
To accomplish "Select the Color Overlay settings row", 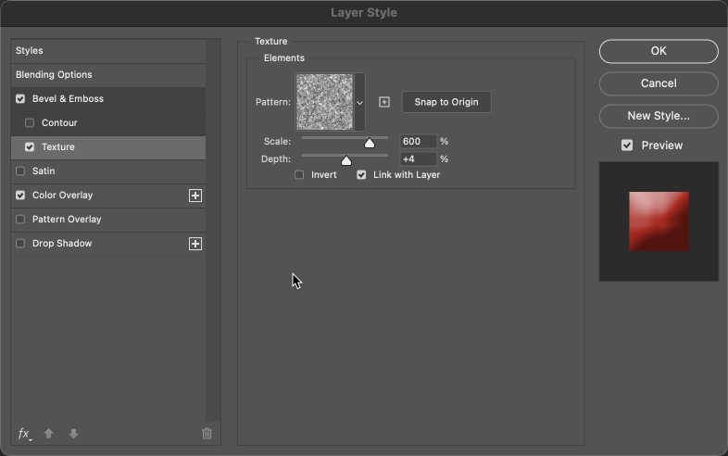I will click(x=108, y=196).
